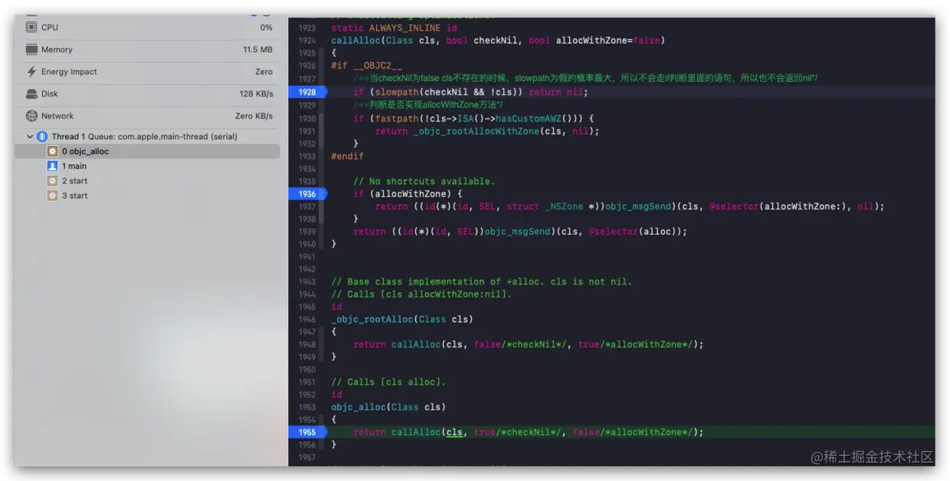This screenshot has height=481, width=950.
Task: Select the Energy Impact lightning icon
Action: tap(31, 71)
